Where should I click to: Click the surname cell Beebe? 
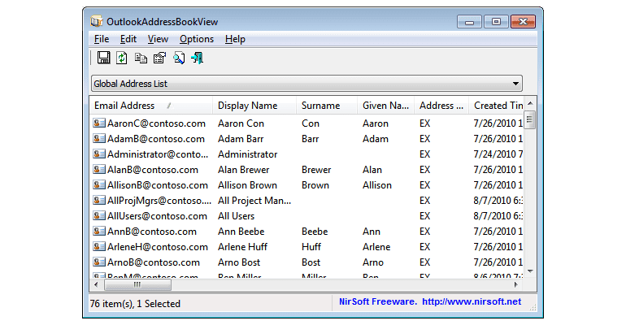click(315, 232)
